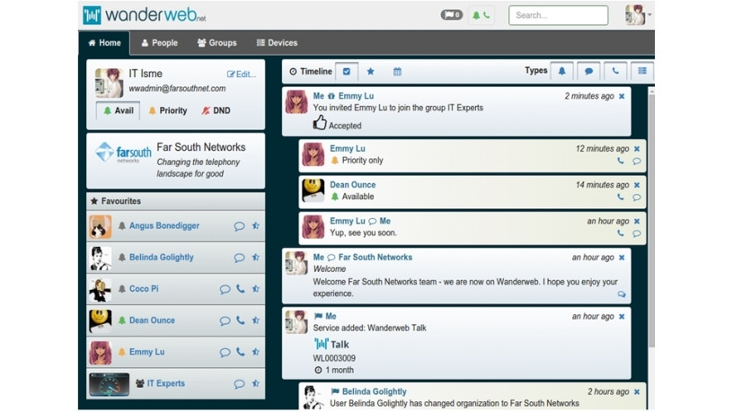Dismiss the IT Experts invitation entry
This screenshot has width=733, height=412.
(x=621, y=96)
